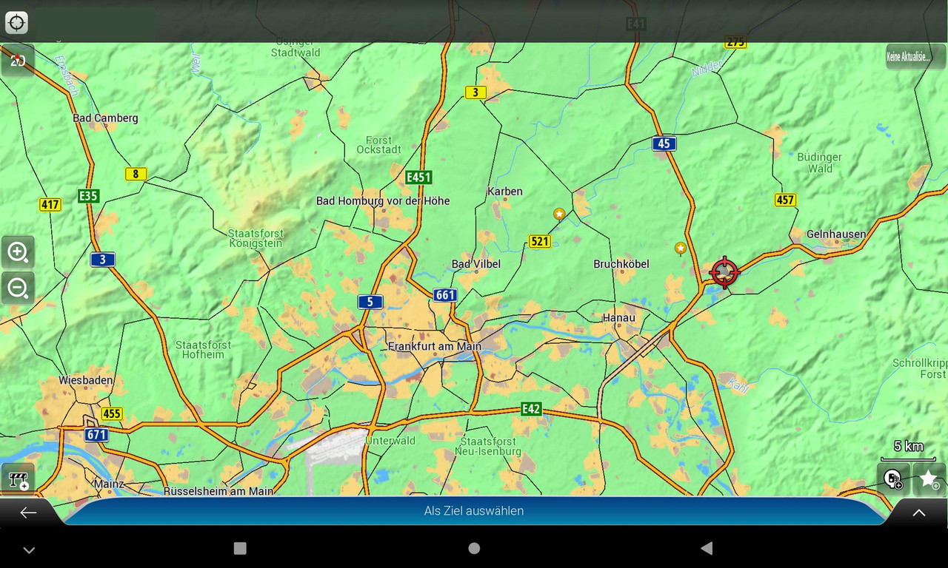Tap the favourite star marker near Karben
This screenshot has width=948, height=568.
(x=559, y=214)
